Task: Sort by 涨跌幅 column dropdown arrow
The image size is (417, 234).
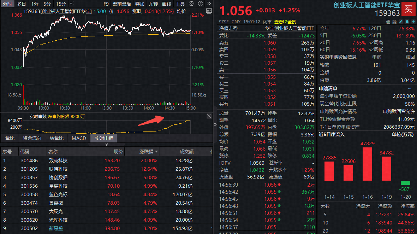Action: [x=156, y=152]
